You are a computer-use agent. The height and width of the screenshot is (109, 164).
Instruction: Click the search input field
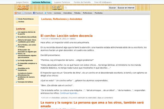click(x=86, y=8)
